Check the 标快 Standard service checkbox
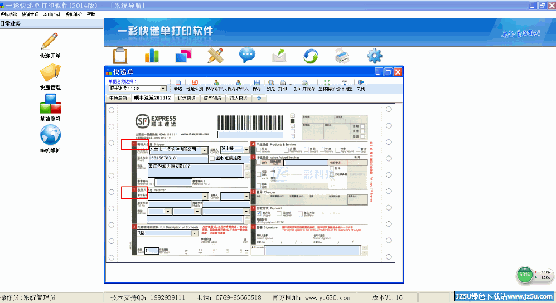 coord(306,150)
